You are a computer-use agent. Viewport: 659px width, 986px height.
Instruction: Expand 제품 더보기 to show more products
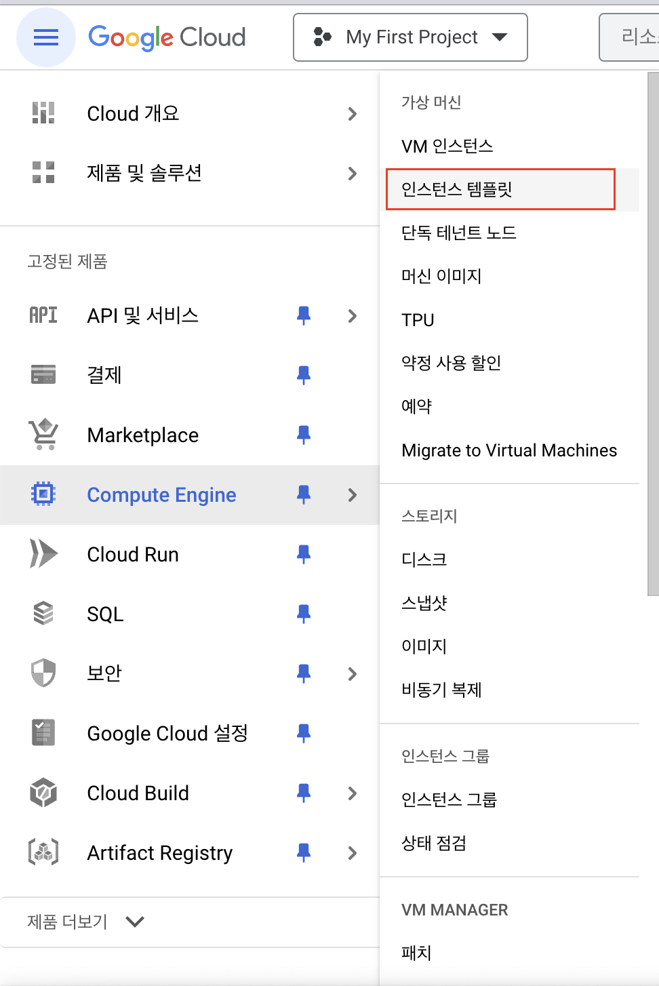86,922
